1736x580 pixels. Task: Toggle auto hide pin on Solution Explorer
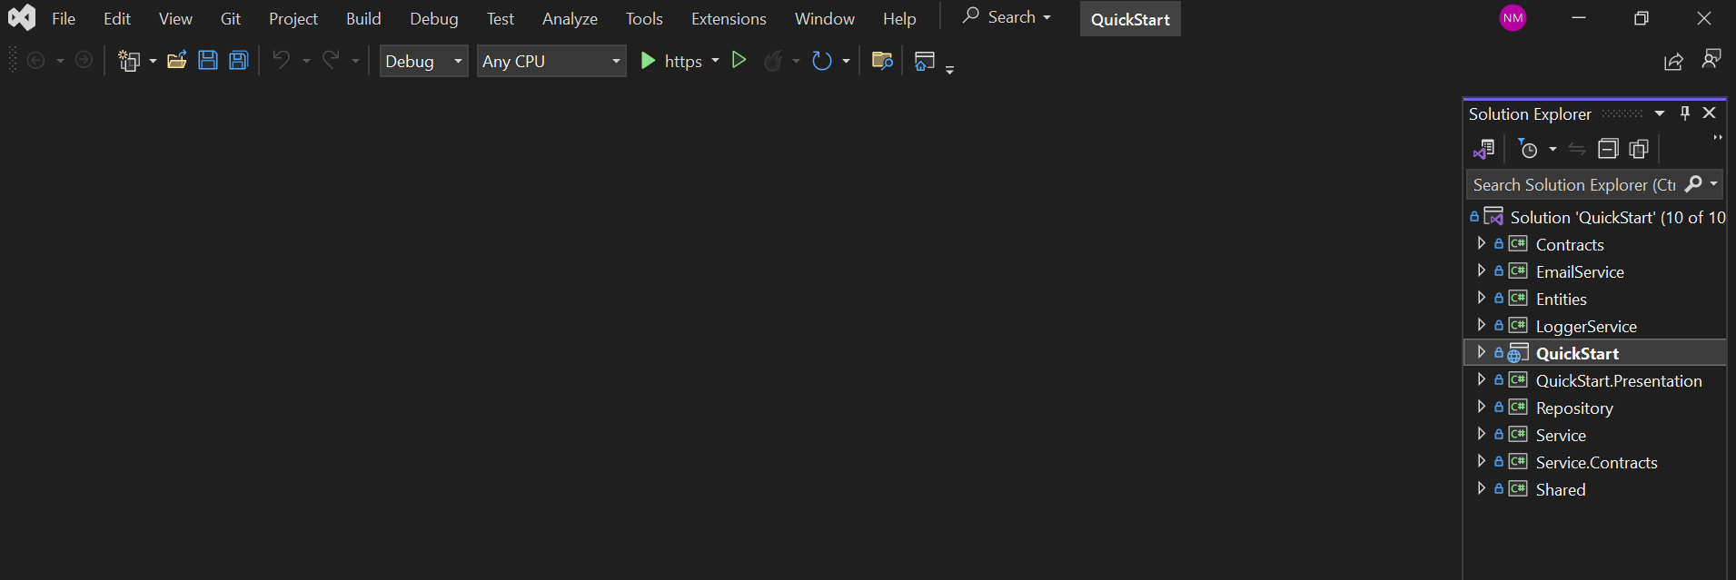coord(1685,113)
